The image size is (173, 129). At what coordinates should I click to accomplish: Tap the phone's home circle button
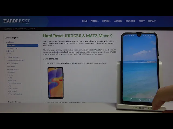point(140,100)
